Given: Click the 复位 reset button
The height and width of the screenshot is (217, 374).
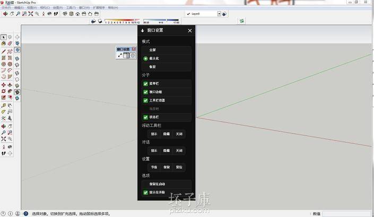Looking at the screenshot, I should (179, 167).
